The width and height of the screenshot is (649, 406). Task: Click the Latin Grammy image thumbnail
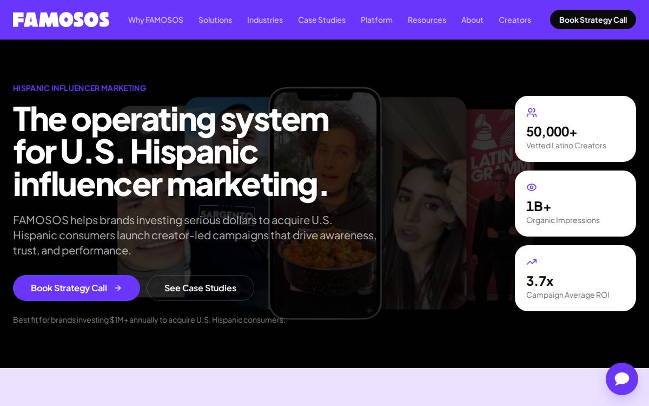click(x=500, y=206)
